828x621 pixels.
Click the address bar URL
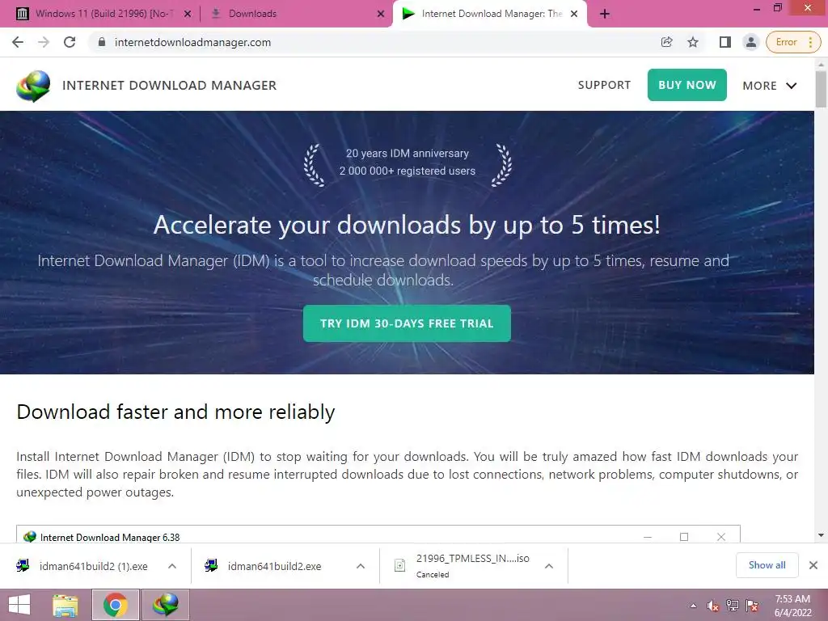pyautogui.click(x=192, y=42)
